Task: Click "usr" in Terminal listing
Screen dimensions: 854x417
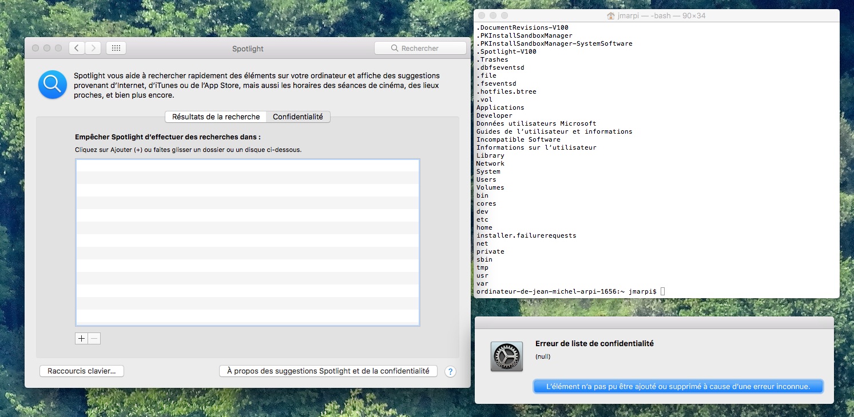Action: [482, 275]
